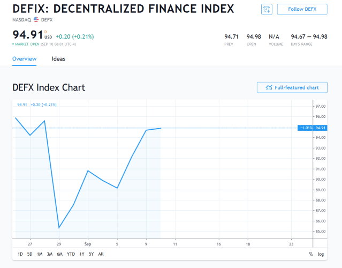Switch to the Overview tab
The image size is (342, 268).
pyautogui.click(x=24, y=58)
